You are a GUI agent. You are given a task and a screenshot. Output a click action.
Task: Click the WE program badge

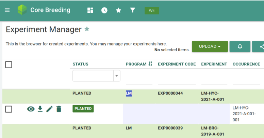[152, 11]
